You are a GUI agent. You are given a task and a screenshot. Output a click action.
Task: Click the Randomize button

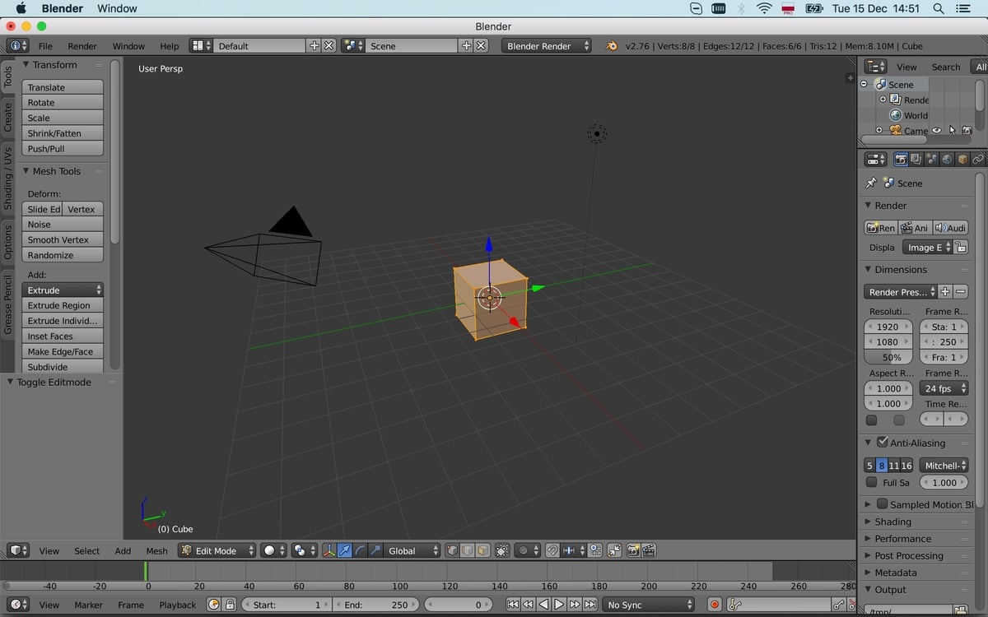(63, 255)
